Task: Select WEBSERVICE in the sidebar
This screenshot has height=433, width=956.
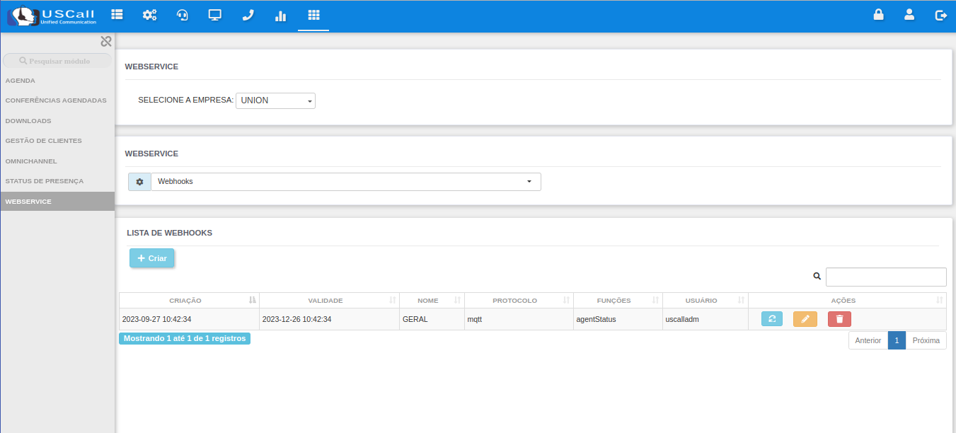Action: pos(57,202)
